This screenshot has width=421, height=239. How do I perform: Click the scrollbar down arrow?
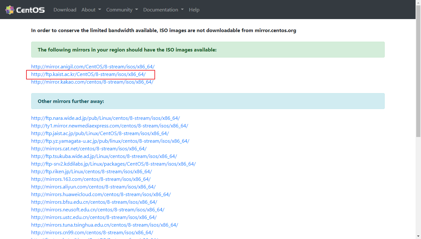coord(418,236)
